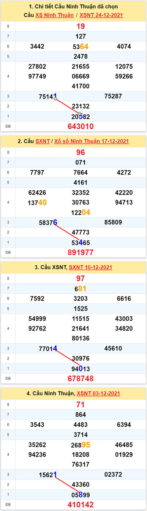Click the number 6616

[x=124, y=299]
